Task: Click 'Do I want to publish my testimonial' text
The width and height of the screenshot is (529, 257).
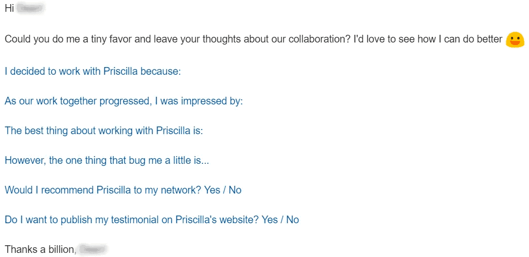Action: point(131,220)
